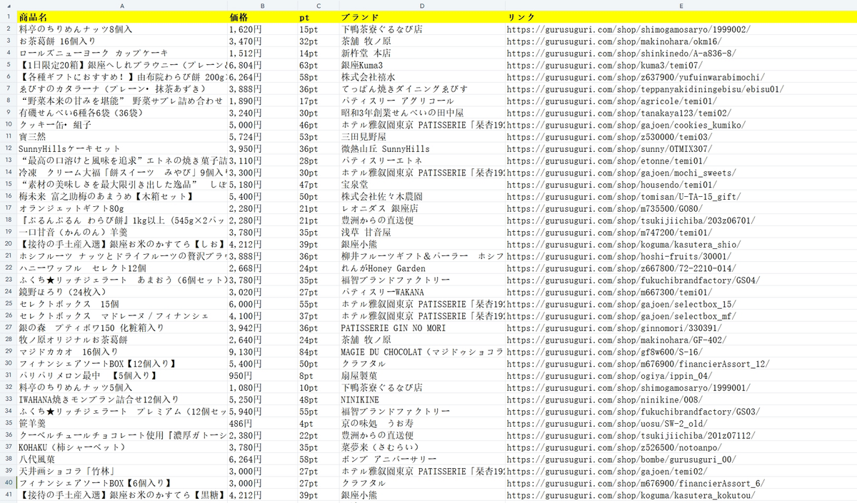The image size is (857, 503).
Task: Select the ハニーワッフル セレクト12個 cell
Action: pyautogui.click(x=122, y=268)
